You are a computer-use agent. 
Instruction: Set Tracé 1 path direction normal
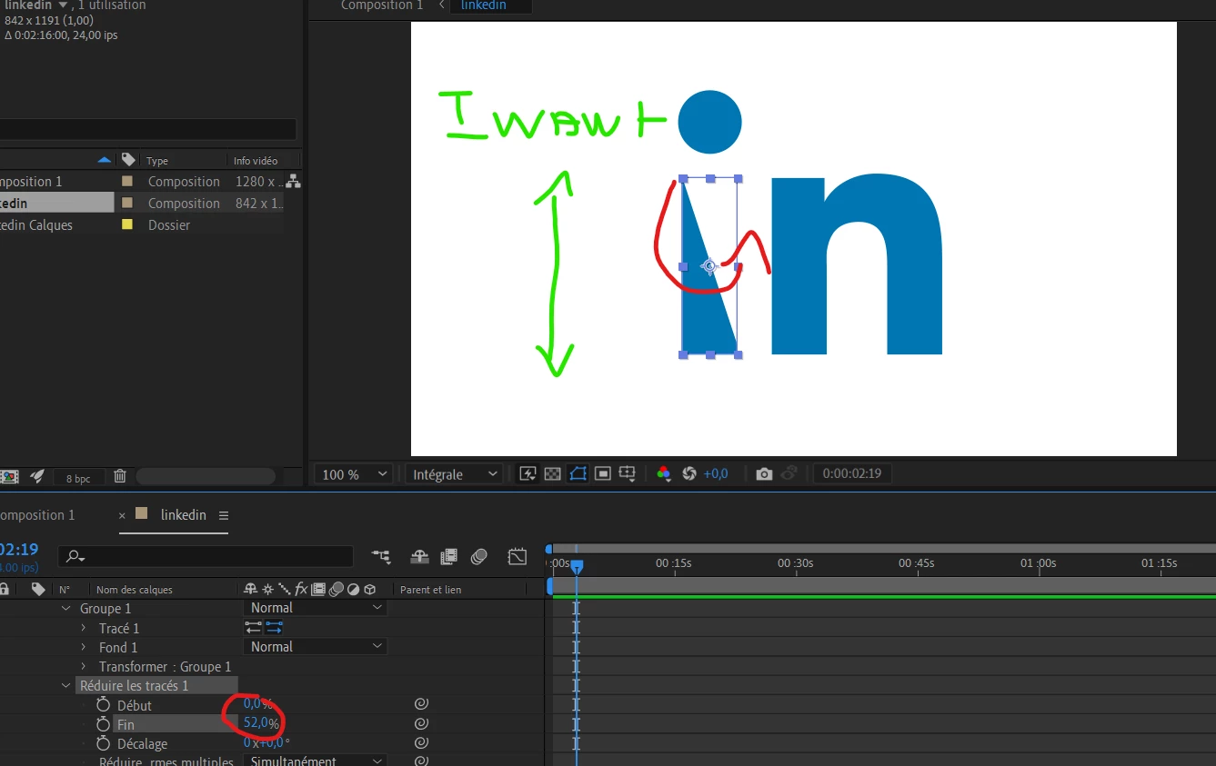[274, 628]
